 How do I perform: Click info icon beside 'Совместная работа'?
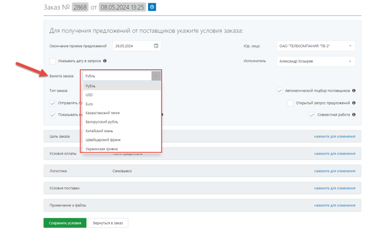354,115
